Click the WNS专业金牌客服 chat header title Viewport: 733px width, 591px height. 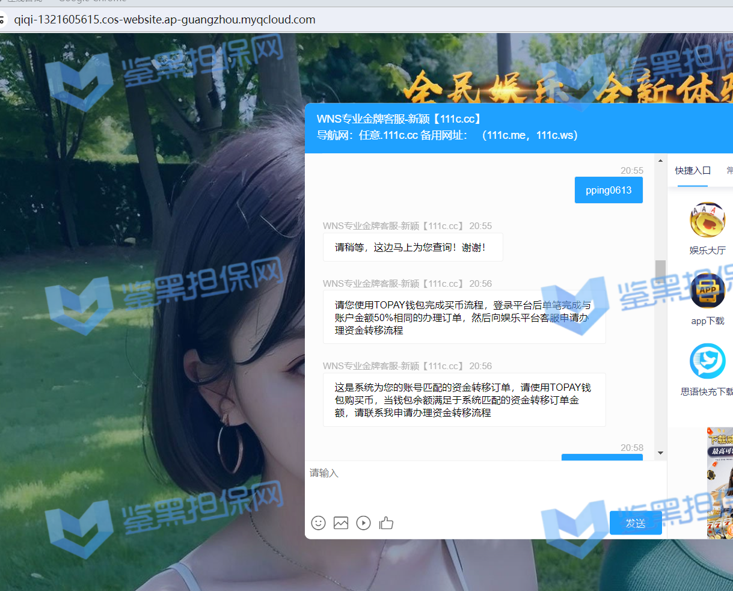click(x=399, y=119)
